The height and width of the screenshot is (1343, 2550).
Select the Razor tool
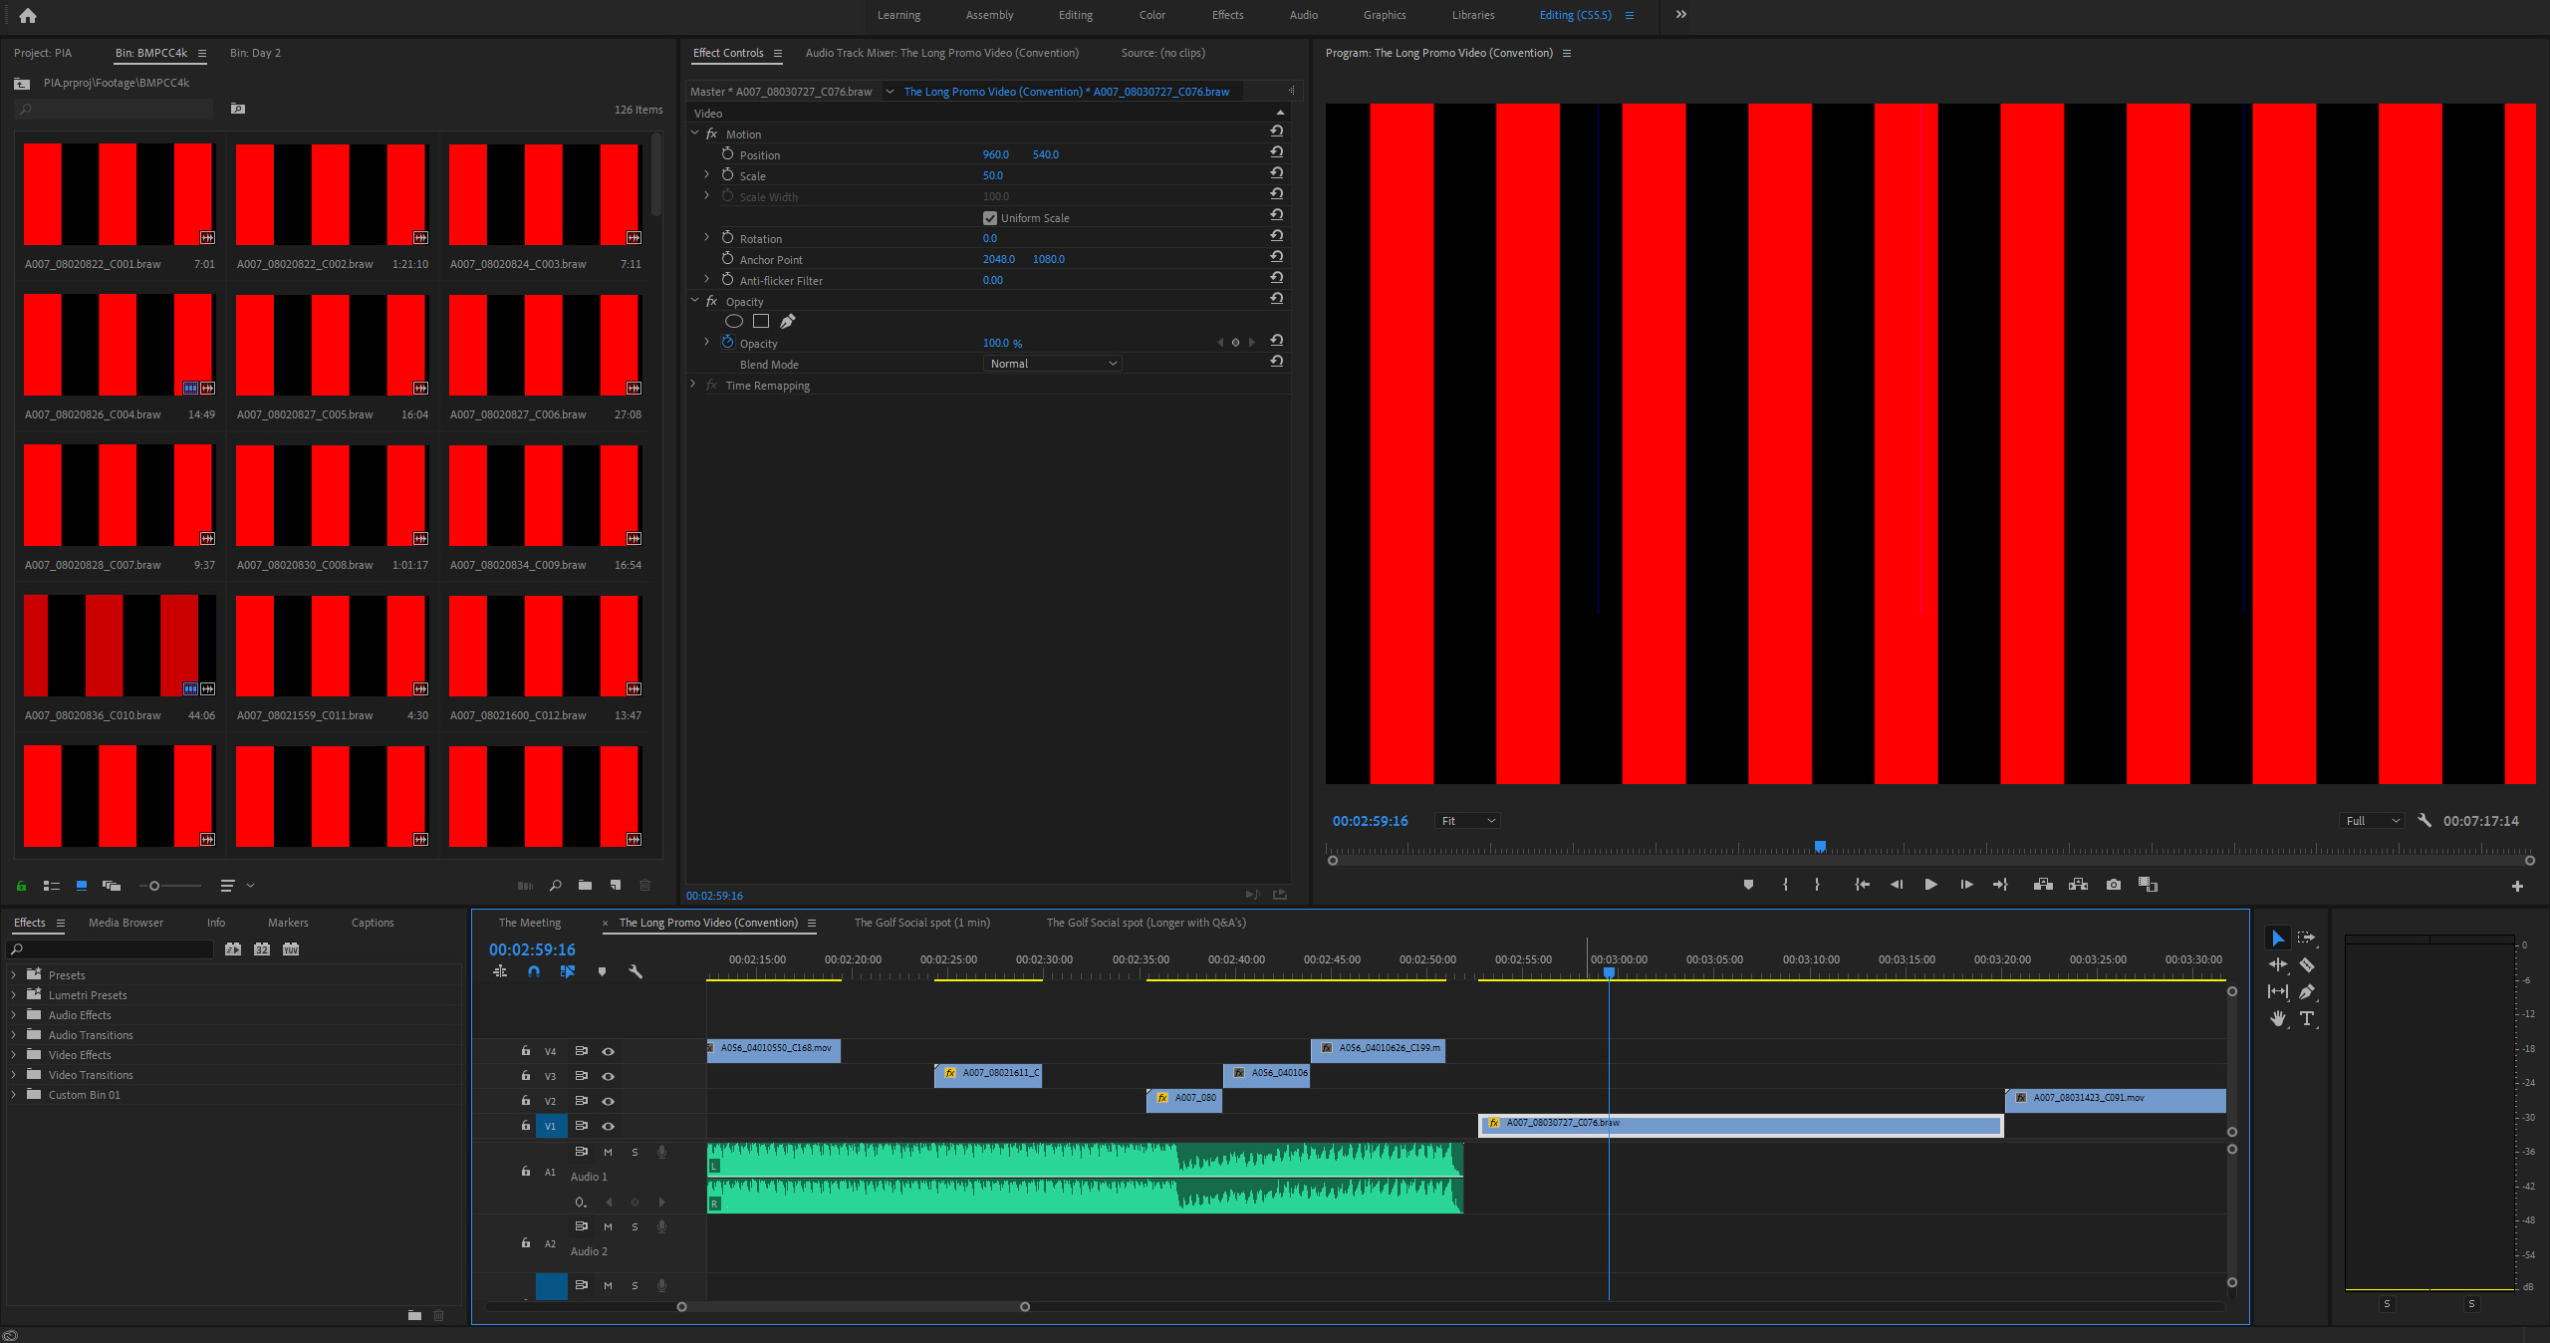[x=2306, y=964]
